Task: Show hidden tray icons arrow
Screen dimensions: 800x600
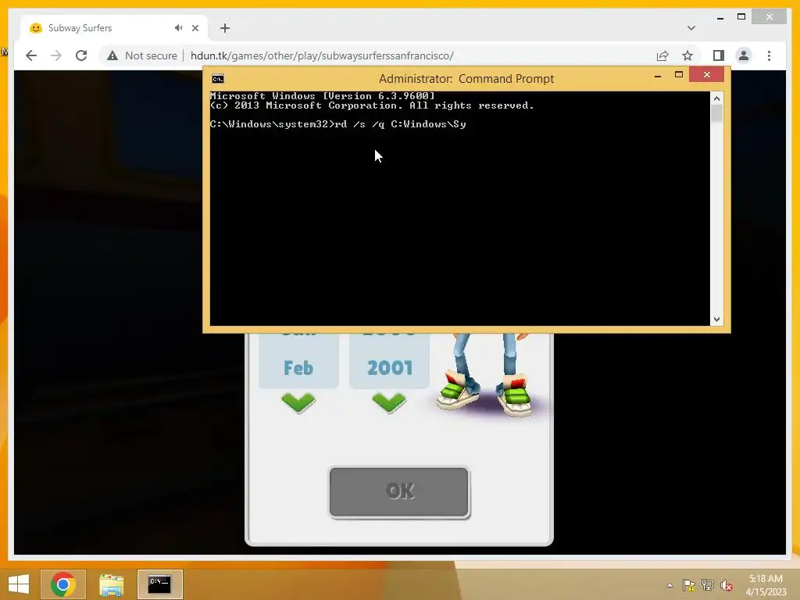Action: point(670,585)
